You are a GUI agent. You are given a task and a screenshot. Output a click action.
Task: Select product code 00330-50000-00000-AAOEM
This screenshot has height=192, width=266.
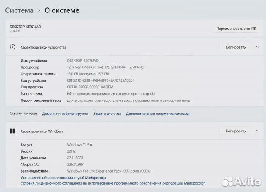click(90, 87)
